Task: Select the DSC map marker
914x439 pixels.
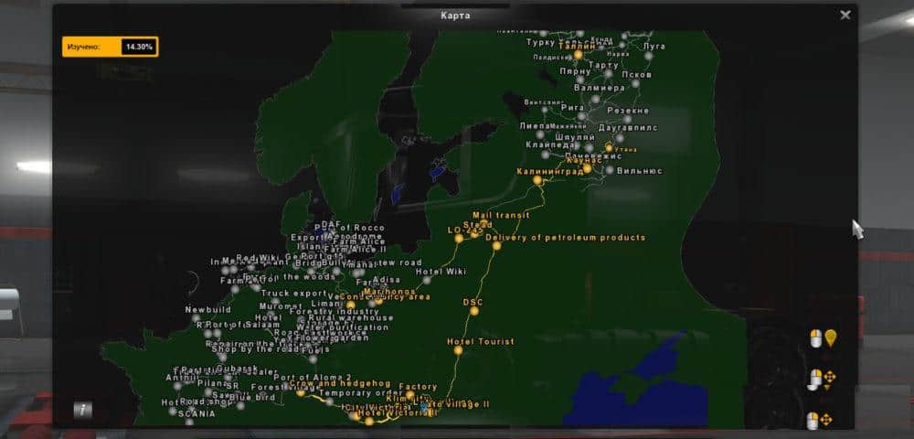Action: coord(473,311)
